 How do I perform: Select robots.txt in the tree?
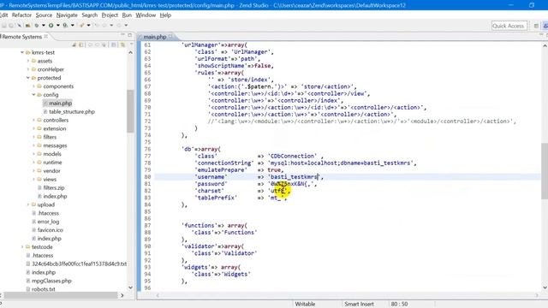click(44, 289)
